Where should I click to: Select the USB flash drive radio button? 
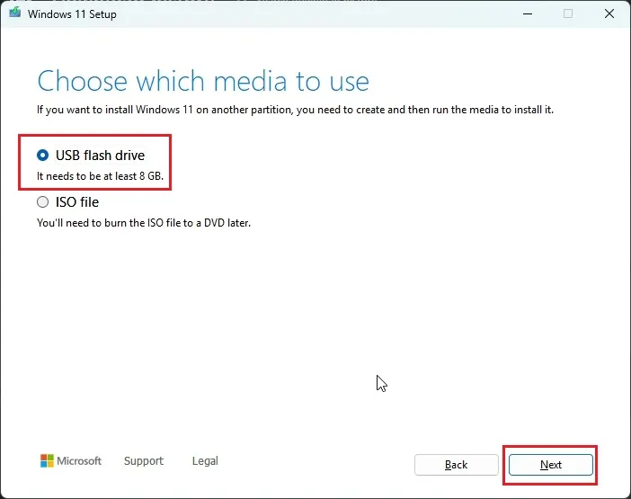coord(43,156)
